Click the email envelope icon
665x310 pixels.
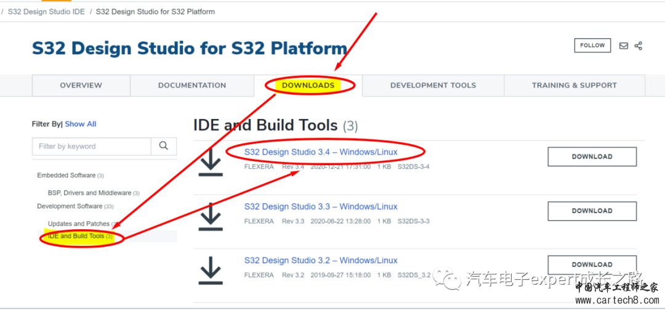point(623,46)
